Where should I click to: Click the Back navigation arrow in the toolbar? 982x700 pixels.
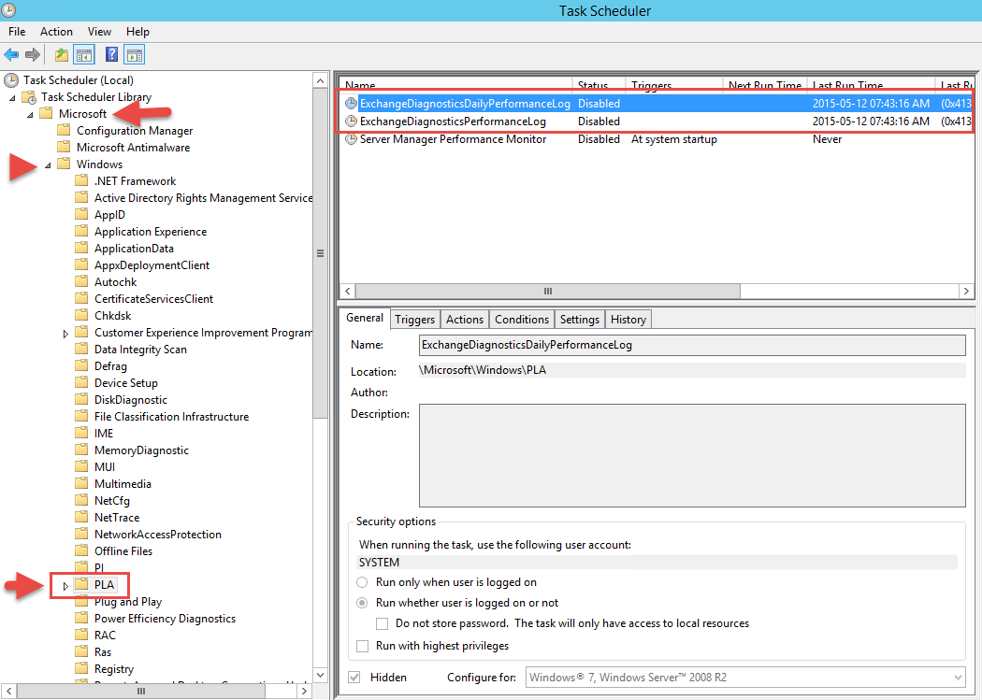(x=10, y=53)
